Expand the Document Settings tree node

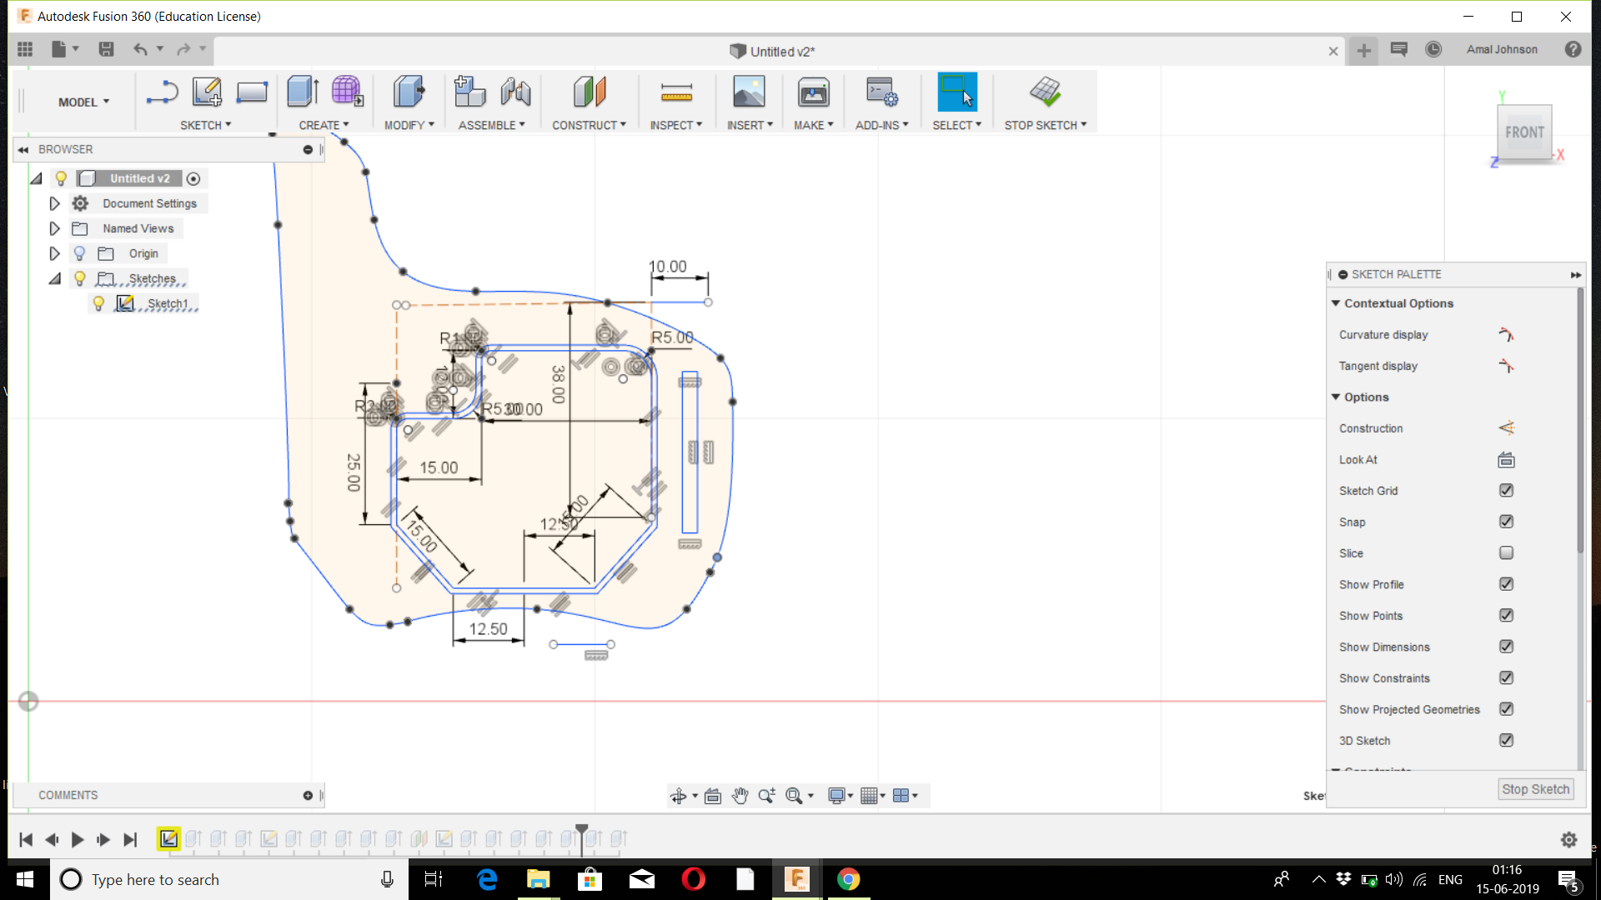point(54,203)
